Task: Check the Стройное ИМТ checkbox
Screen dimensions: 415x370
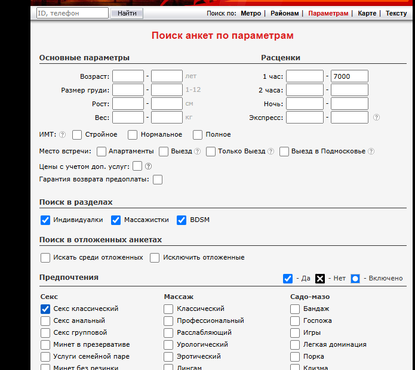Action: pyautogui.click(x=77, y=135)
